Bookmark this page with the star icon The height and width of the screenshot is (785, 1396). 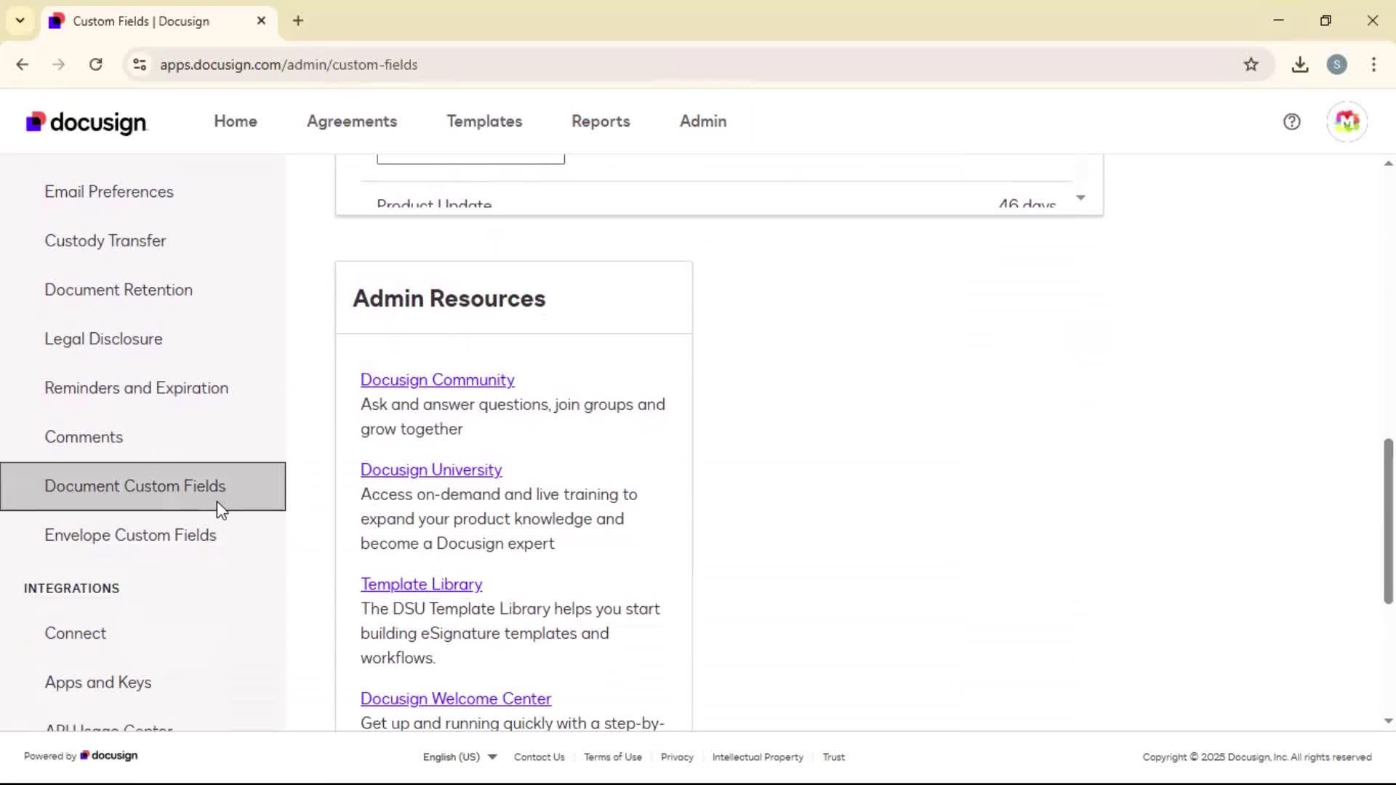(x=1251, y=65)
